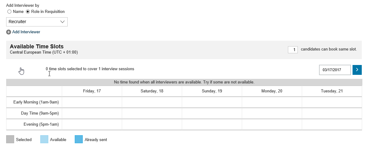Select Monday 20 Evening slot
The height and width of the screenshot is (150, 371).
click(272, 124)
